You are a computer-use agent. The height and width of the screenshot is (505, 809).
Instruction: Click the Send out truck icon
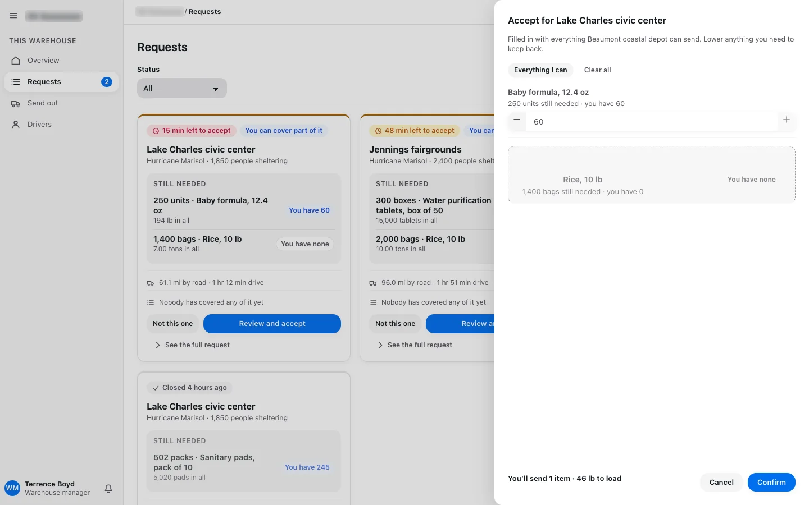click(16, 103)
